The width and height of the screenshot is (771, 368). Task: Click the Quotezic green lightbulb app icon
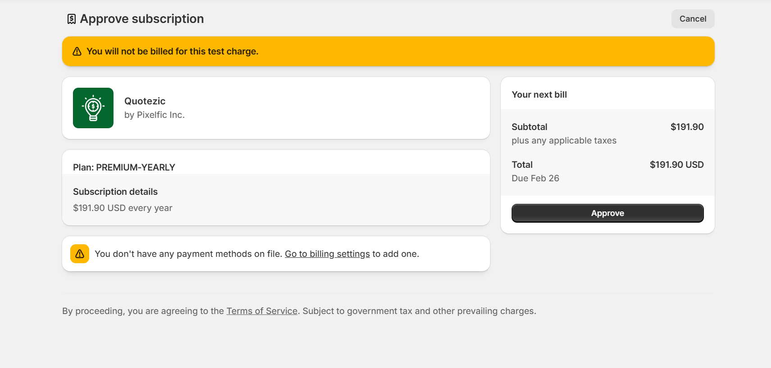[x=93, y=108]
